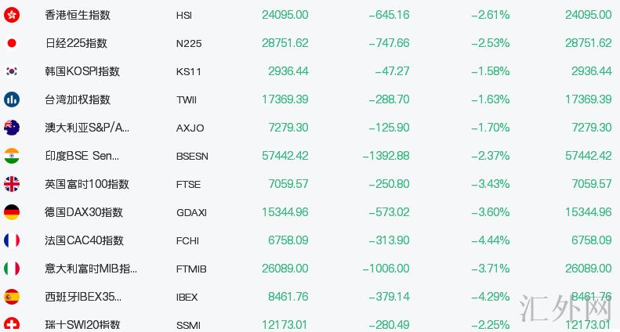Open the 德国DAX30指数 index link
Screen dimensions: 620x332
84,212
